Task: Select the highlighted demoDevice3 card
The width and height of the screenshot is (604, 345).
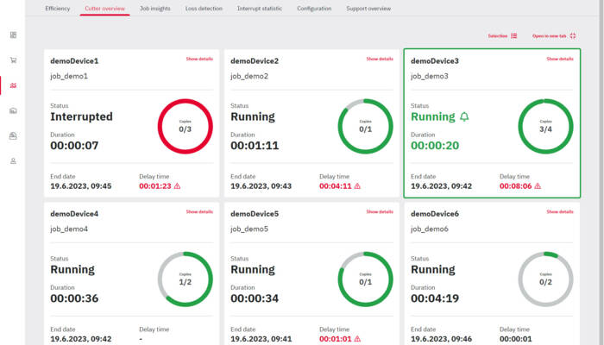Action: click(x=492, y=123)
